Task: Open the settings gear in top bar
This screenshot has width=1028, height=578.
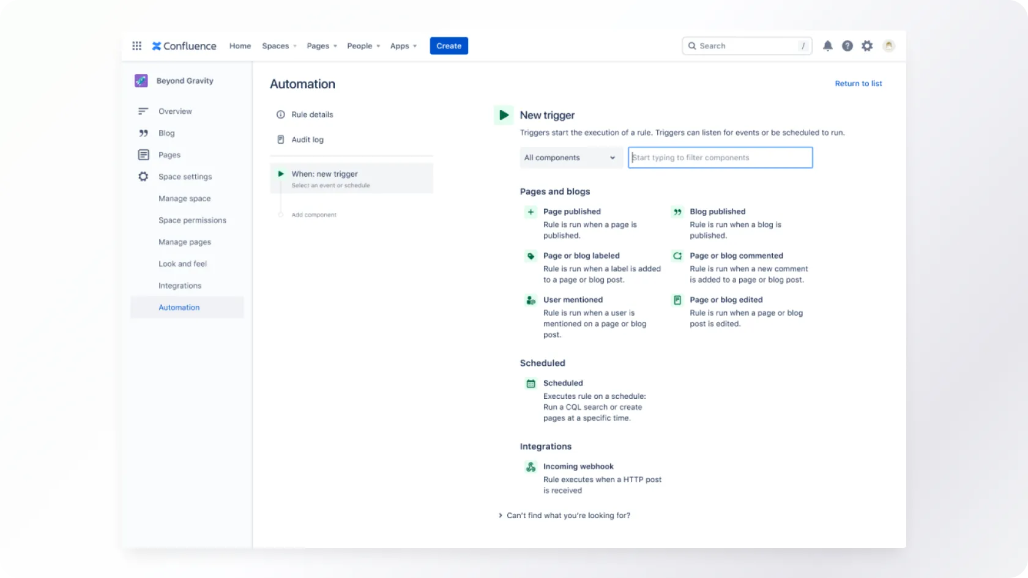Action: point(867,46)
